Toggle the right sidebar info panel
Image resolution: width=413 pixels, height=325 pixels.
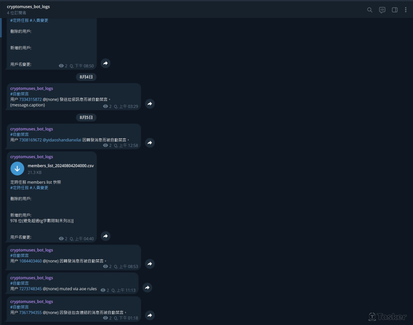394,10
